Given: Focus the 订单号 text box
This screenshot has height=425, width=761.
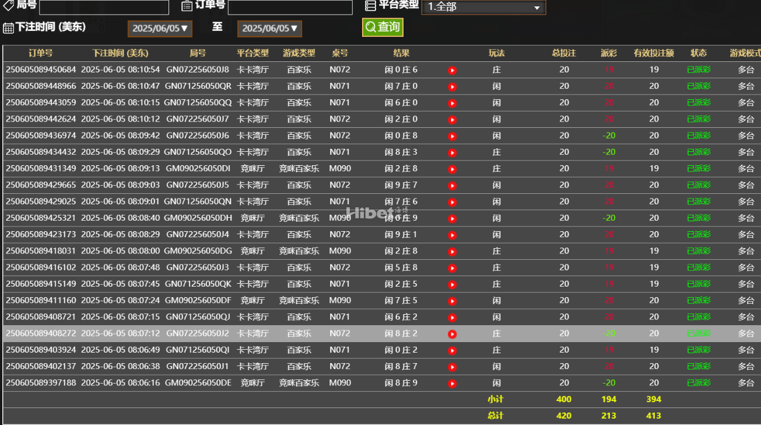Looking at the screenshot, I should pos(290,7).
